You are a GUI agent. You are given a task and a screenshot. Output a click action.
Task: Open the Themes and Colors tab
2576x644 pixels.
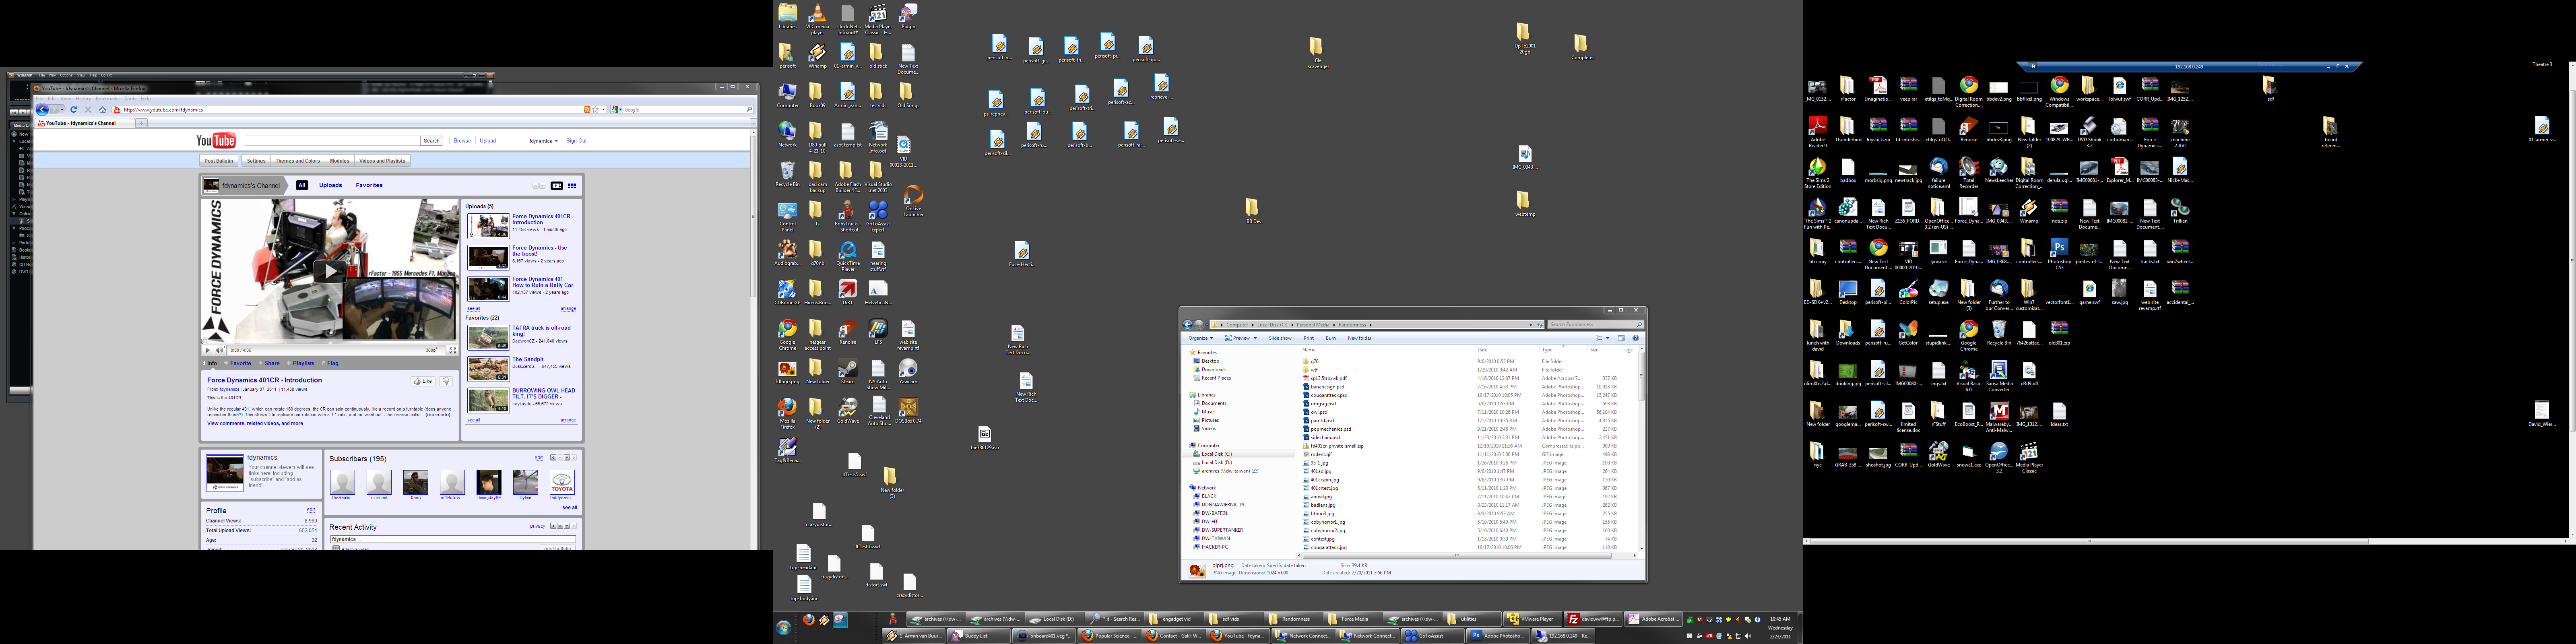pyautogui.click(x=298, y=160)
